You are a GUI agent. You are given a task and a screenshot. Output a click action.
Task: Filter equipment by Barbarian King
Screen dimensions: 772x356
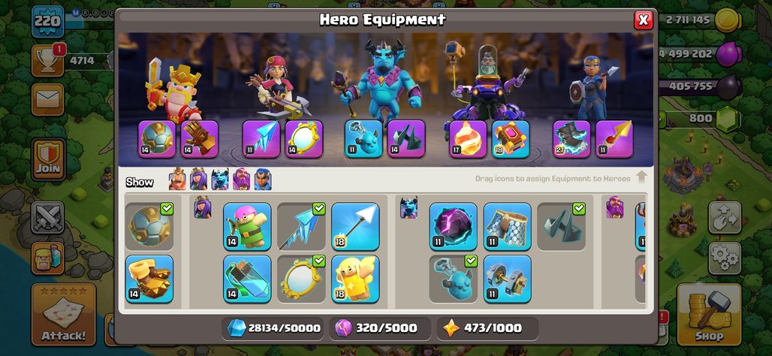tap(177, 180)
